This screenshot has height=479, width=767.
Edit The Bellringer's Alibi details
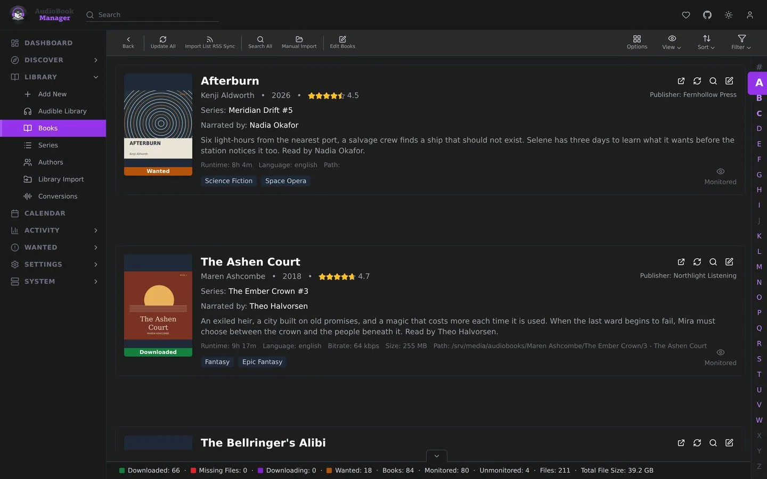point(729,443)
